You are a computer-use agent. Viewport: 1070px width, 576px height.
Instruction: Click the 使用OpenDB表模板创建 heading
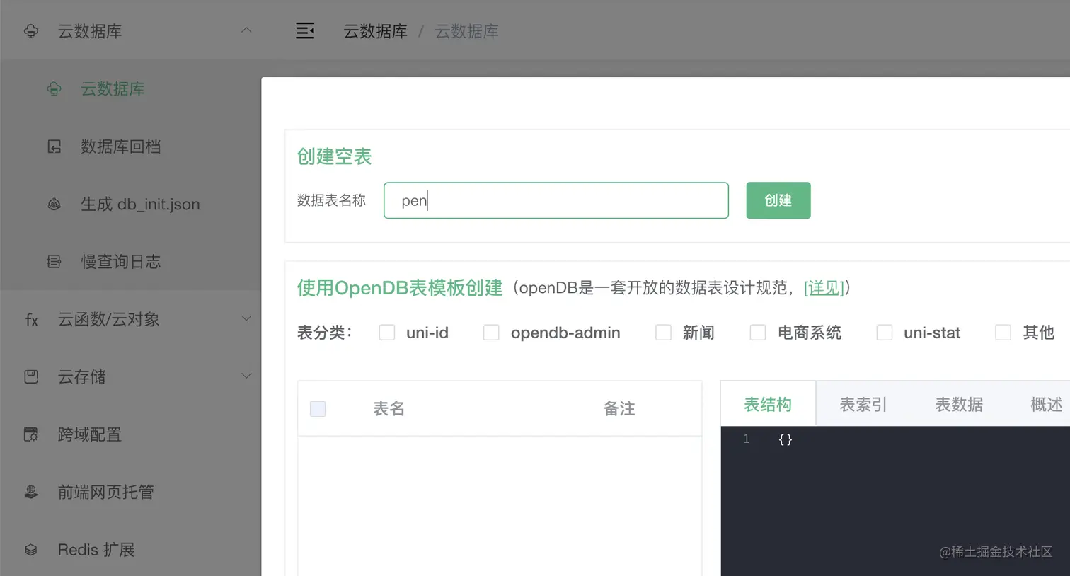pyautogui.click(x=400, y=288)
